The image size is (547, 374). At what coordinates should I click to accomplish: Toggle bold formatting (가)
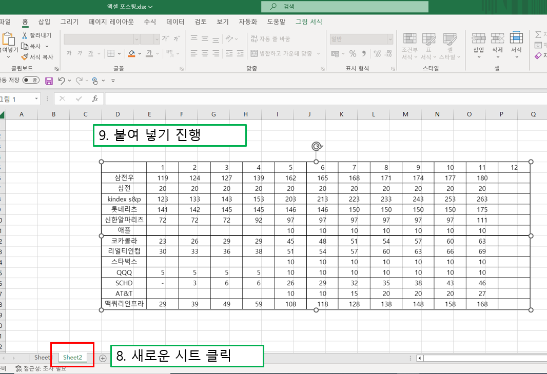pyautogui.click(x=69, y=53)
